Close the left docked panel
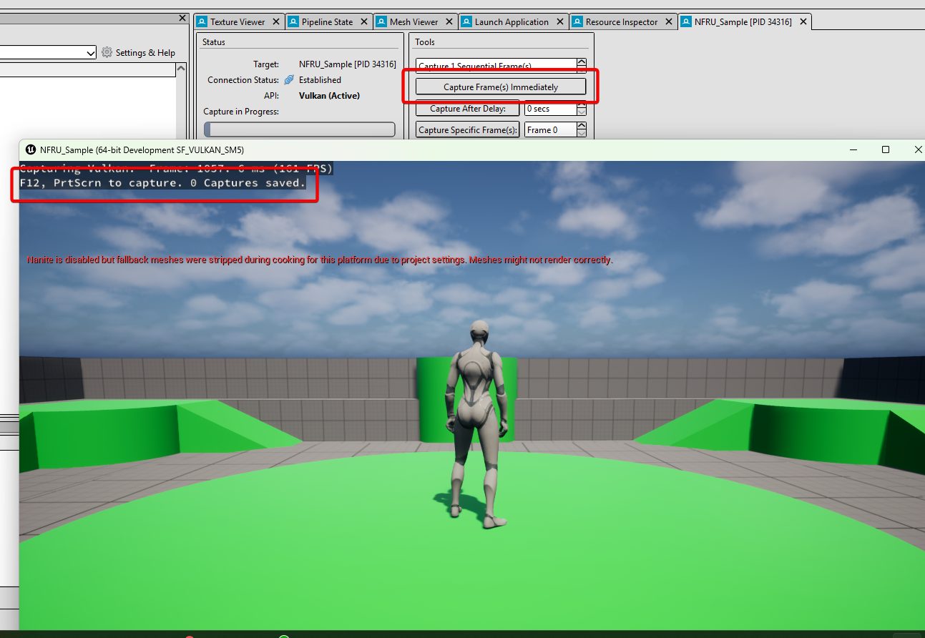Viewport: 925px width, 638px height. pos(182,18)
